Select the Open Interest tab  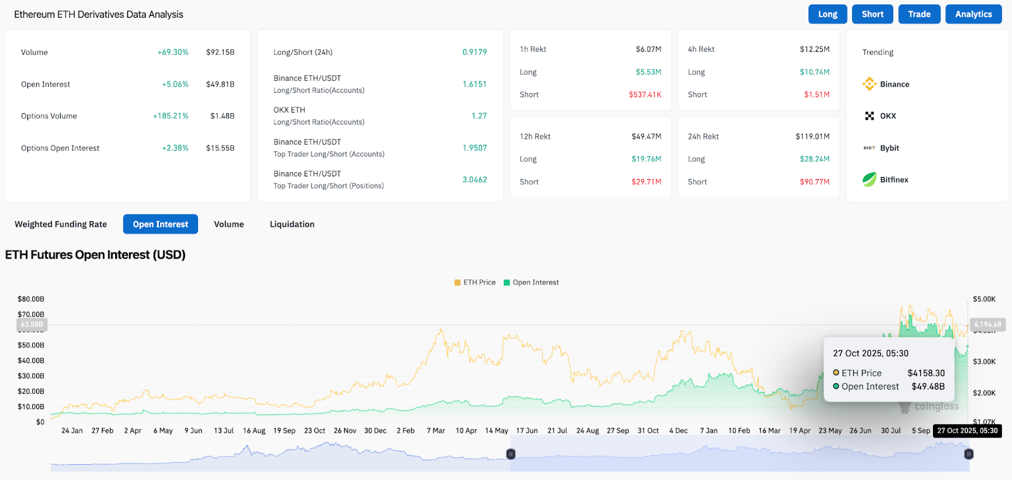pyautogui.click(x=161, y=225)
